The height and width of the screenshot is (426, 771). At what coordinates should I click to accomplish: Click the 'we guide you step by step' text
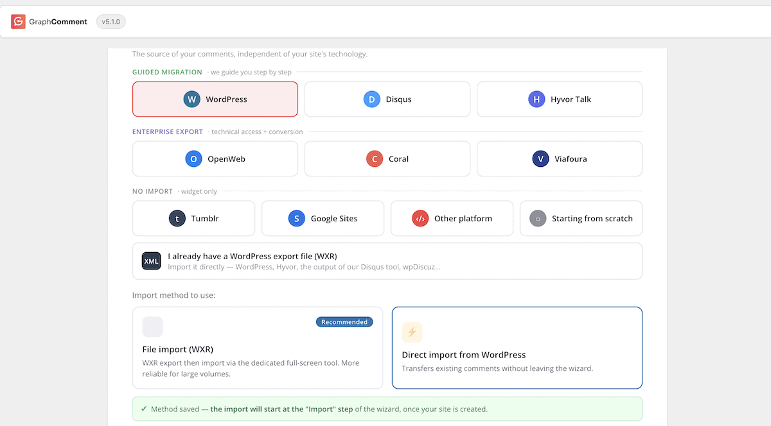click(251, 72)
